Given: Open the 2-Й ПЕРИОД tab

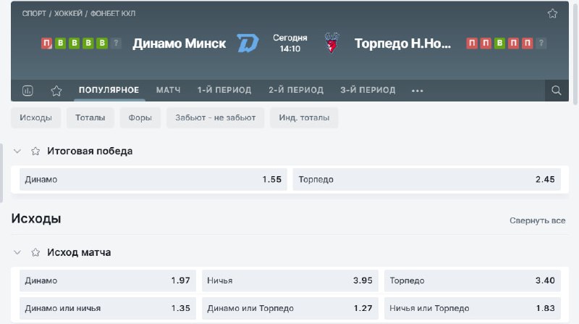Looking at the screenshot, I should click(296, 90).
